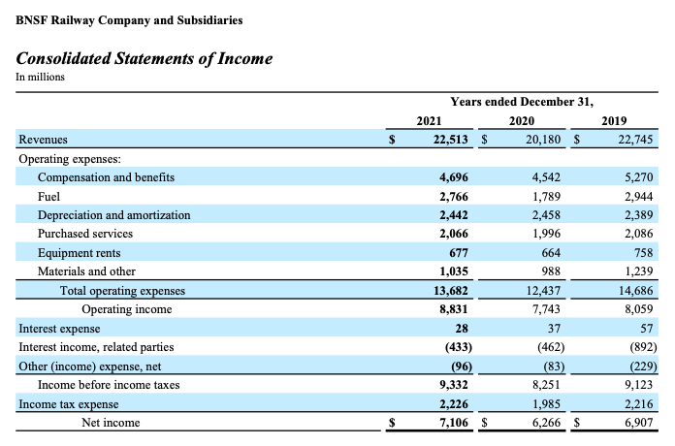
Task: Select net income 6,907
Action: tap(639, 423)
